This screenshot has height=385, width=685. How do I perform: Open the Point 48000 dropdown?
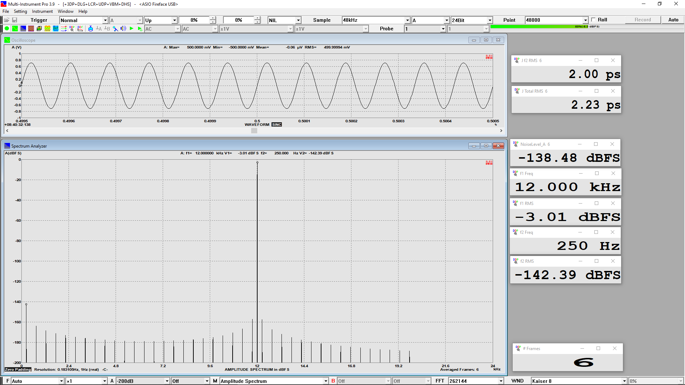click(x=557, y=20)
